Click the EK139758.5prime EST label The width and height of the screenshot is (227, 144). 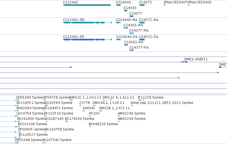coord(59,129)
